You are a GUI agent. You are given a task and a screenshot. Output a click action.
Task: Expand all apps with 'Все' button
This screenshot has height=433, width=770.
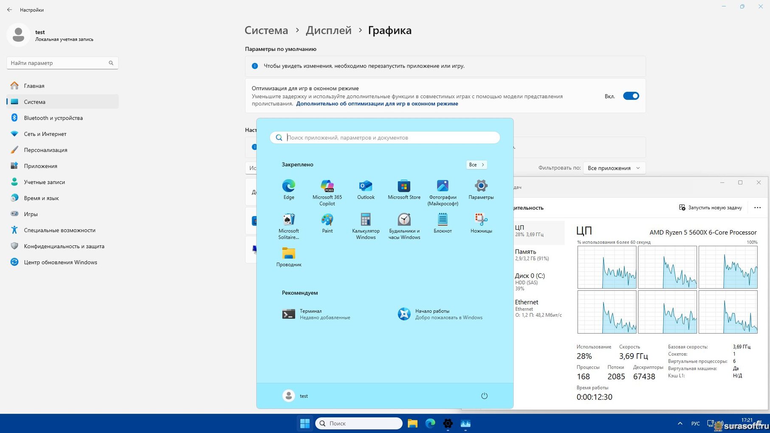476,165
